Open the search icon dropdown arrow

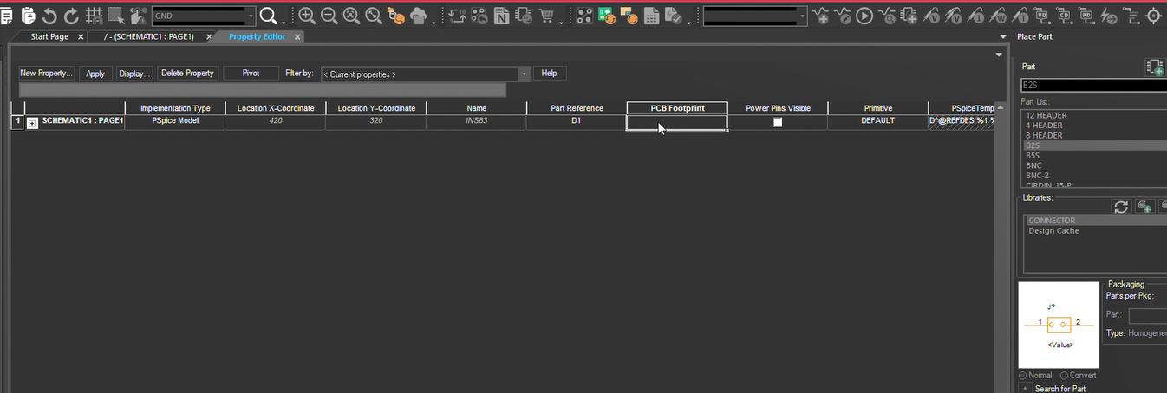click(x=283, y=22)
